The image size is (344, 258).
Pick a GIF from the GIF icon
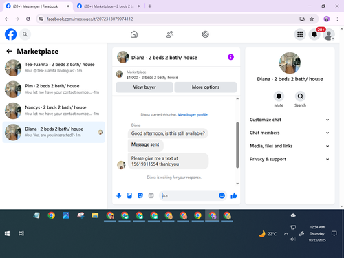click(151, 195)
